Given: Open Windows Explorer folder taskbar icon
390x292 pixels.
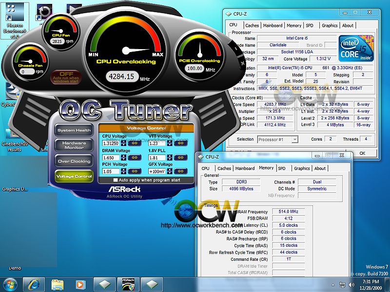Looking at the screenshot, I should pyautogui.click(x=57, y=285).
